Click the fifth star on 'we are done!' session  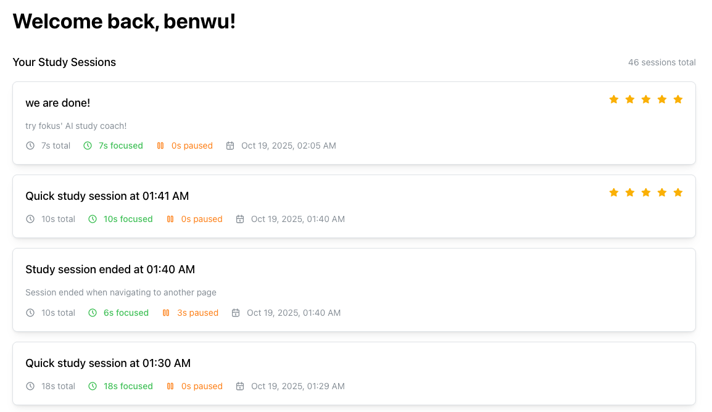tap(678, 99)
